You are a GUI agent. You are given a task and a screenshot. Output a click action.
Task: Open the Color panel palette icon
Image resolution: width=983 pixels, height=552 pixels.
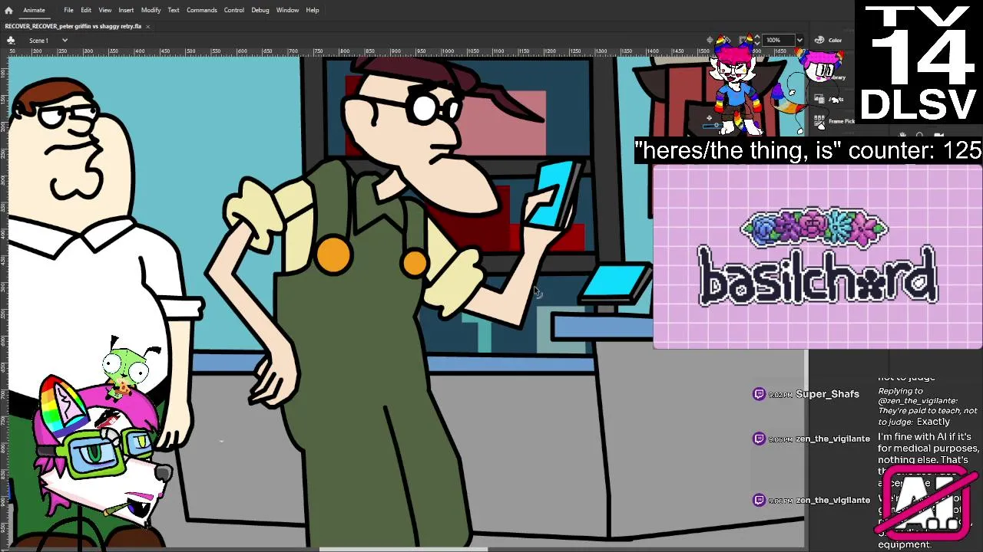tap(819, 40)
